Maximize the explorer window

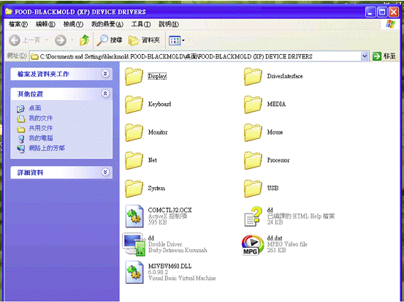point(382,12)
